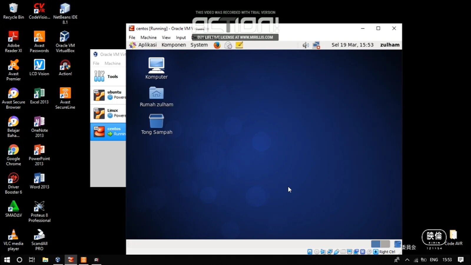
Task: Select the VLC media player desktop shortcut
Action: point(13,240)
